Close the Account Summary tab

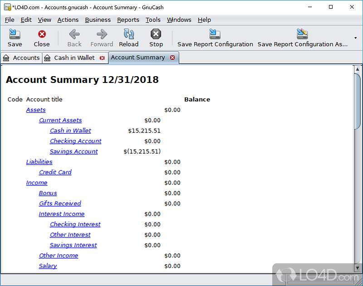tap(172, 58)
